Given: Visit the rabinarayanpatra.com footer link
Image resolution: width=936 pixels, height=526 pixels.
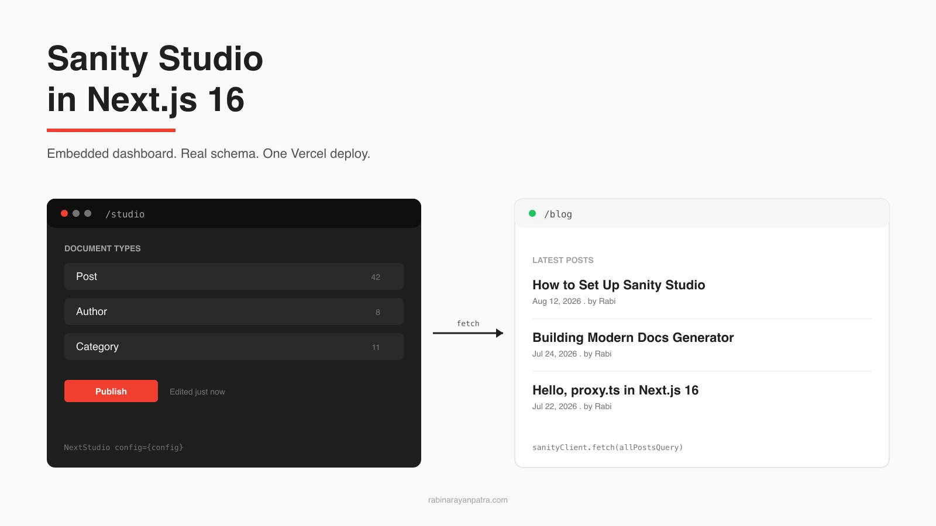Looking at the screenshot, I should coord(468,500).
